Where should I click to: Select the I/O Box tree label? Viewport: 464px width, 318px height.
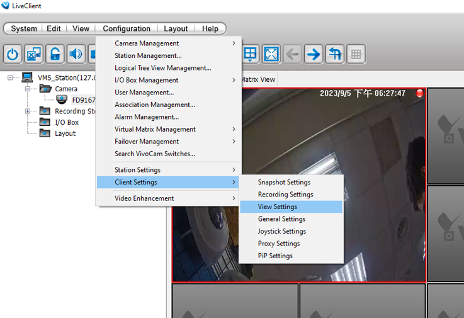click(x=67, y=122)
